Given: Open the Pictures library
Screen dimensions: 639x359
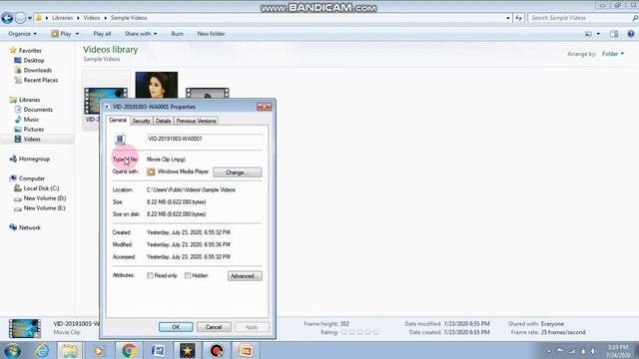Looking at the screenshot, I should (33, 130).
